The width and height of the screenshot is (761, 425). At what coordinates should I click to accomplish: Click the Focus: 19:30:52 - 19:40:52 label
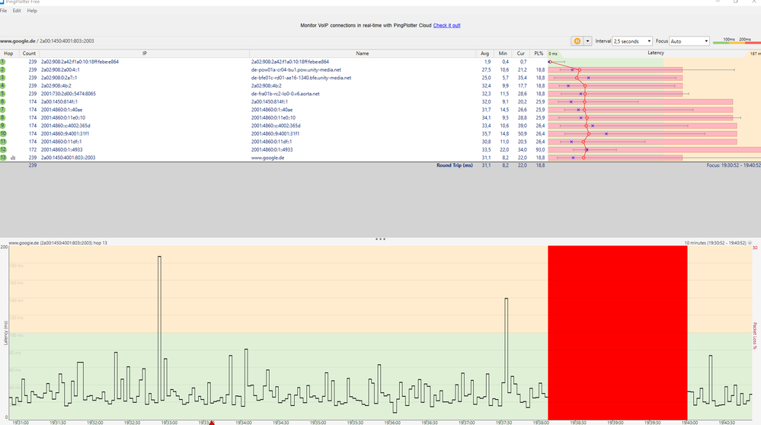pyautogui.click(x=734, y=165)
